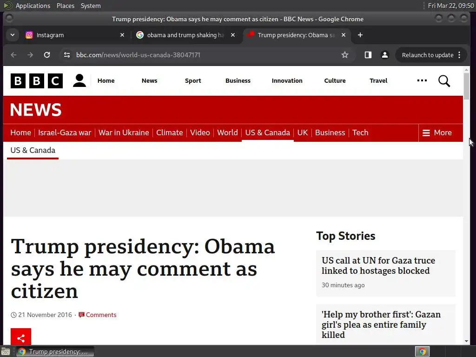Open Chrome side panel

368,55
